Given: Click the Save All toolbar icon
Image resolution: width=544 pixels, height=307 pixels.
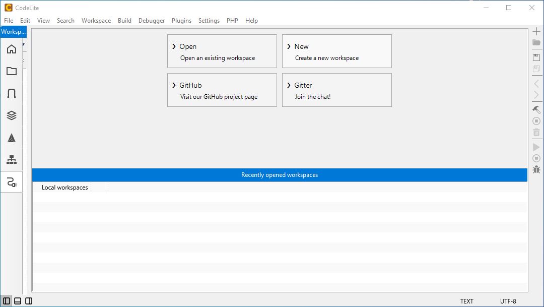Looking at the screenshot, I should [x=536, y=69].
